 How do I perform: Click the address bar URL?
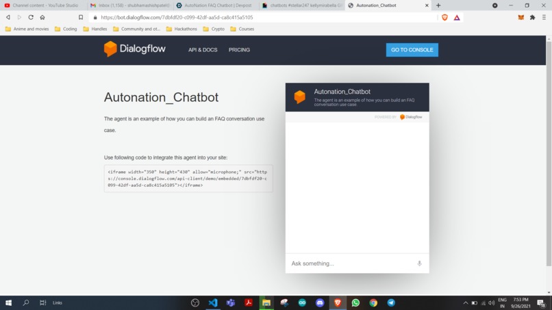177,17
